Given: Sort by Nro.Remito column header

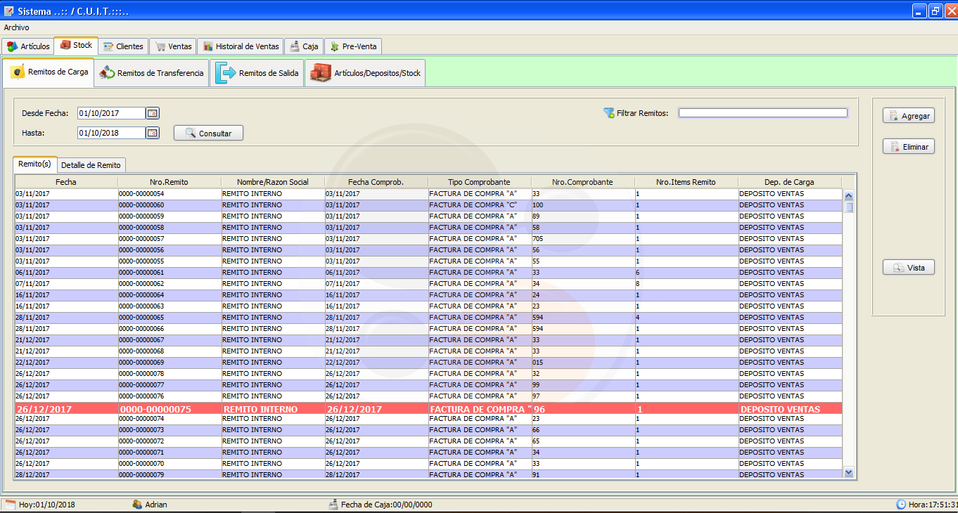Looking at the screenshot, I should pyautogui.click(x=170, y=182).
